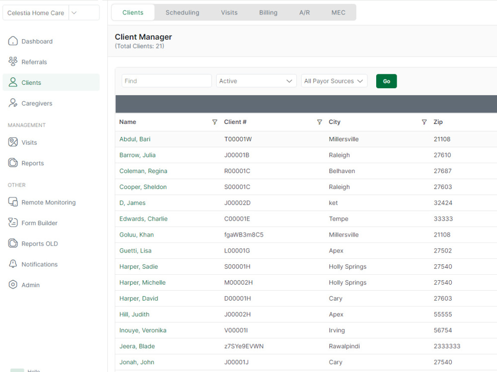Open the Active status dropdown
Viewport: 497px width, 372px height.
256,81
